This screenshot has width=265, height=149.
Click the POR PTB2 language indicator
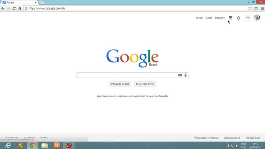point(243,146)
